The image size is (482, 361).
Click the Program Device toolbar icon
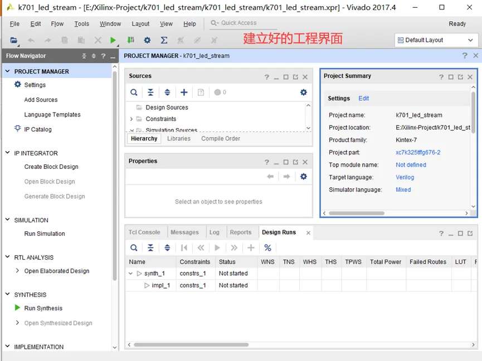tap(130, 40)
